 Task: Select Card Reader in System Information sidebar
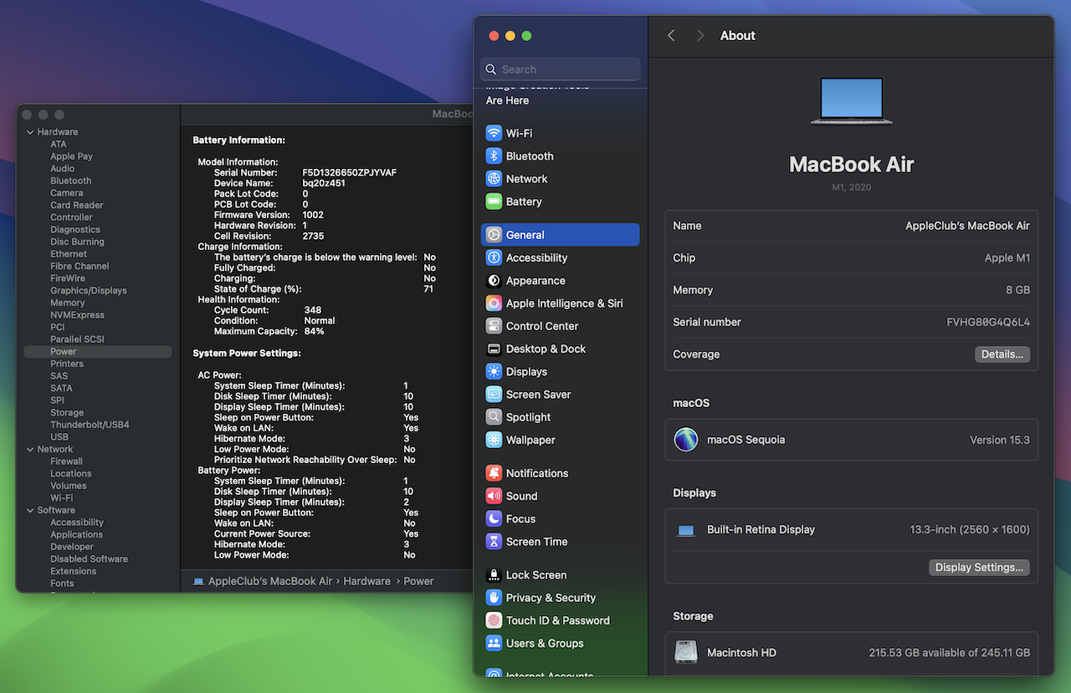(x=77, y=206)
